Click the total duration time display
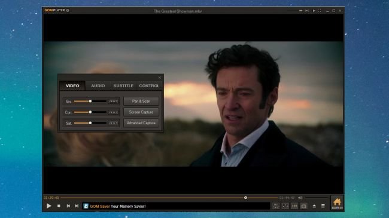This screenshot has height=218, width=389. (287, 198)
